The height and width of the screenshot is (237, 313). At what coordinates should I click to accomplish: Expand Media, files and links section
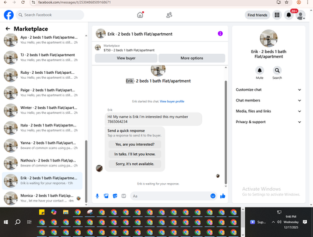(x=269, y=111)
